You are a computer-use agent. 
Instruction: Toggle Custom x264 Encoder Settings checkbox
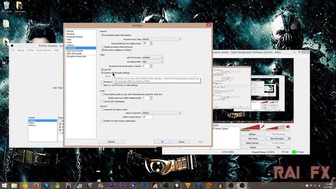102,73
